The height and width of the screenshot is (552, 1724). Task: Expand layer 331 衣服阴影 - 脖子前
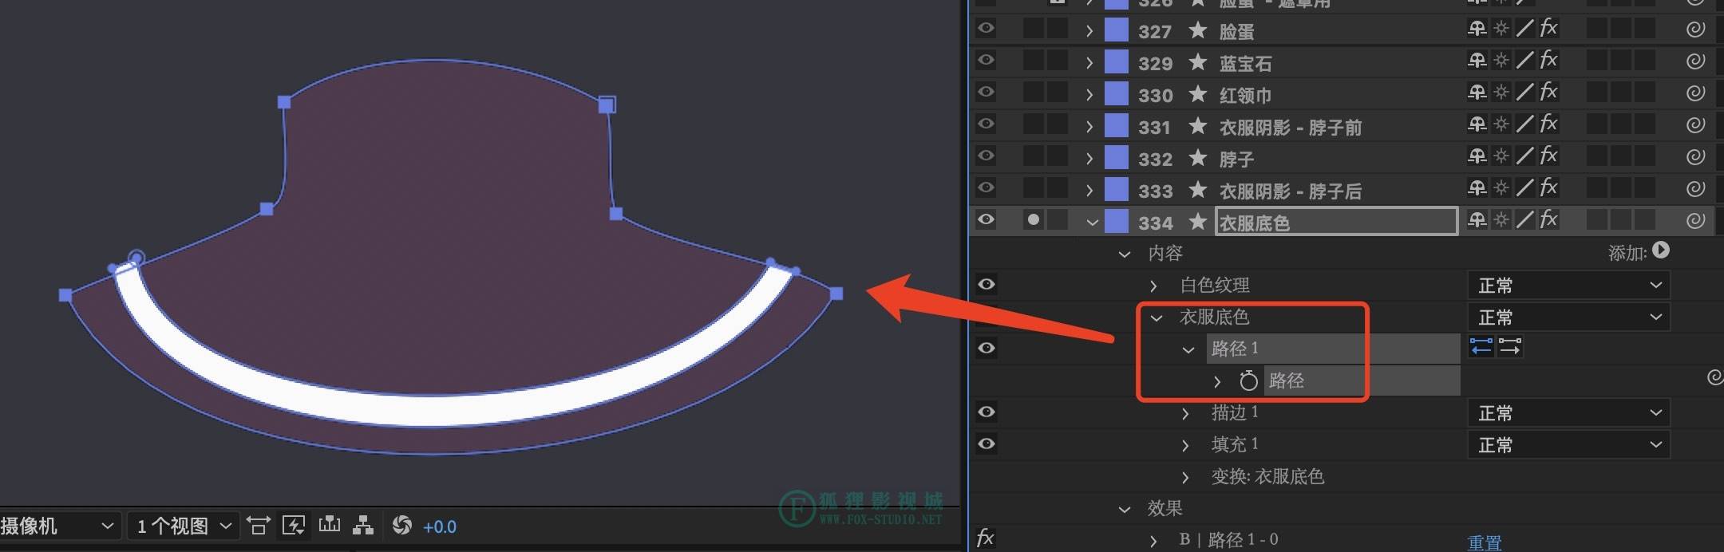pos(1089,127)
